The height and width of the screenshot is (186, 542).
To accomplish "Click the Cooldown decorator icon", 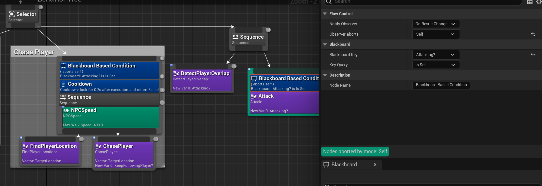I will coord(63,84).
